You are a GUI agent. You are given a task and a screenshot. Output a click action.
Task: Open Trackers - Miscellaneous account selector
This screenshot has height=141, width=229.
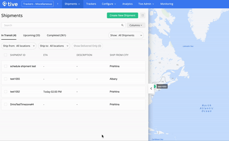click(37, 4)
